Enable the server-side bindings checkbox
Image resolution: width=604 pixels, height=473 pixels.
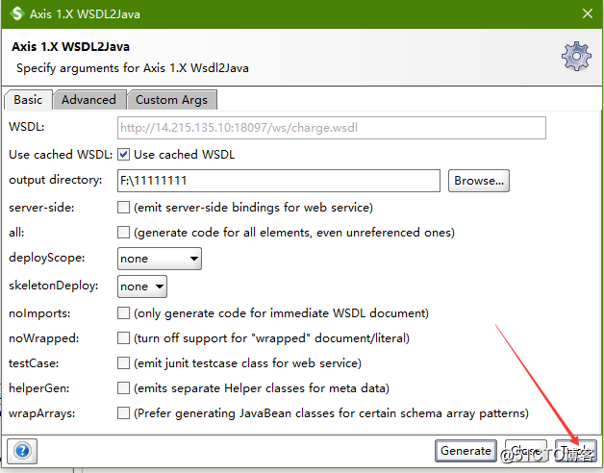123,208
